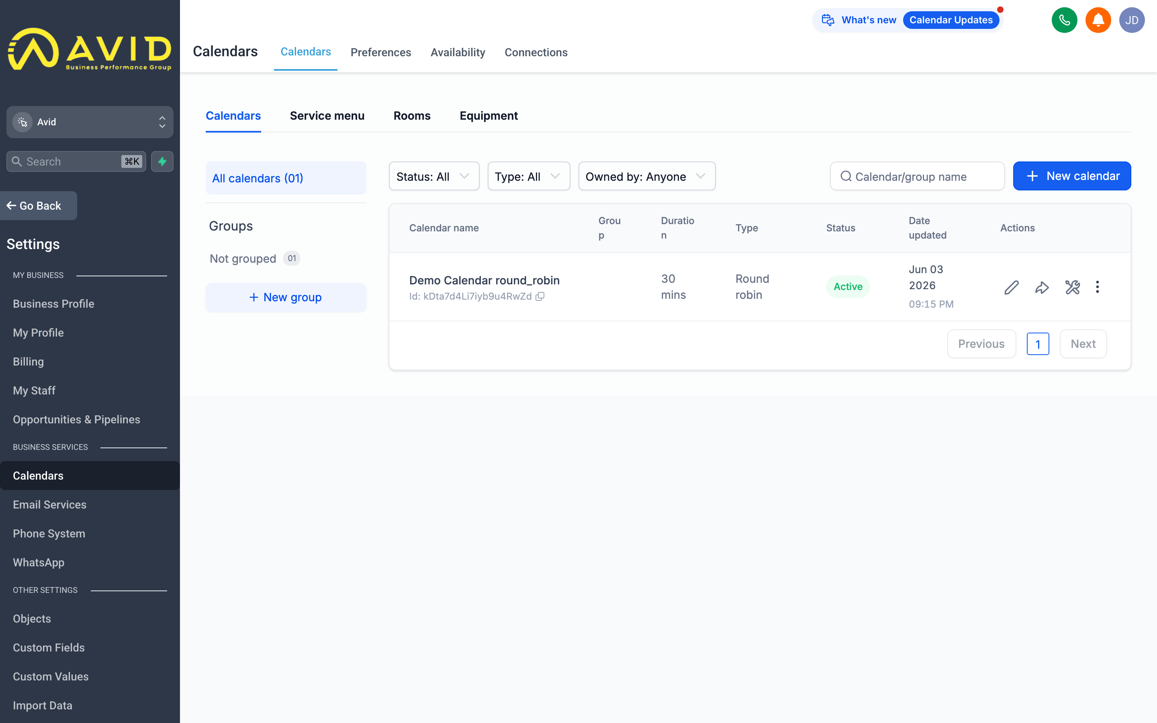This screenshot has width=1157, height=723.
Task: Open Objects settings
Action: click(x=32, y=619)
